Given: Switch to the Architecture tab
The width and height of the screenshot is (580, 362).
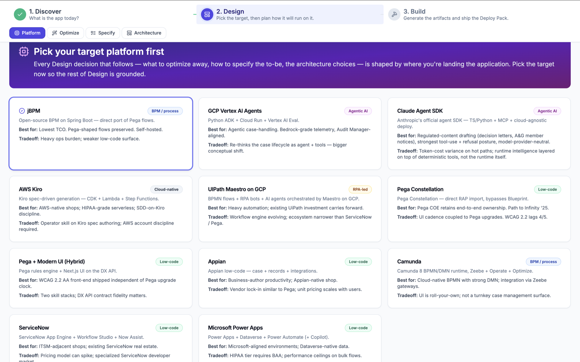Looking at the screenshot, I should (144, 33).
